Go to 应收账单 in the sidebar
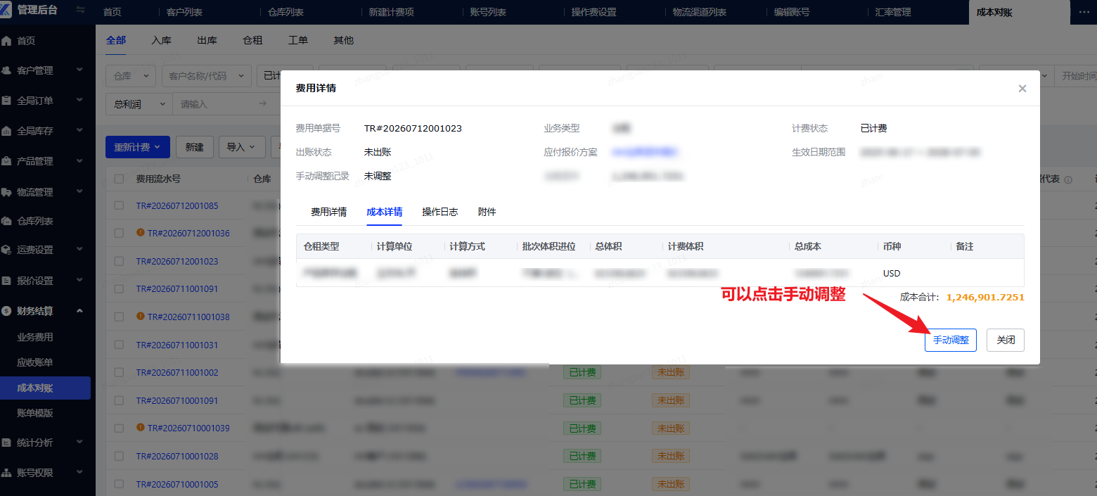 35,362
